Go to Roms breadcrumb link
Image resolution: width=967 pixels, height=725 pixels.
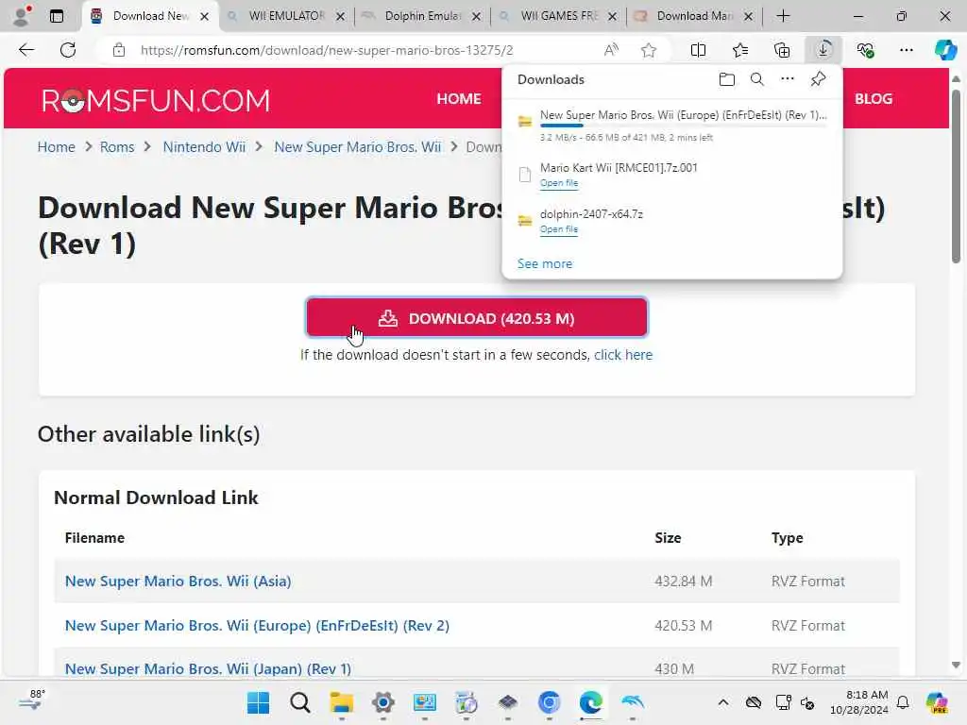117,147
